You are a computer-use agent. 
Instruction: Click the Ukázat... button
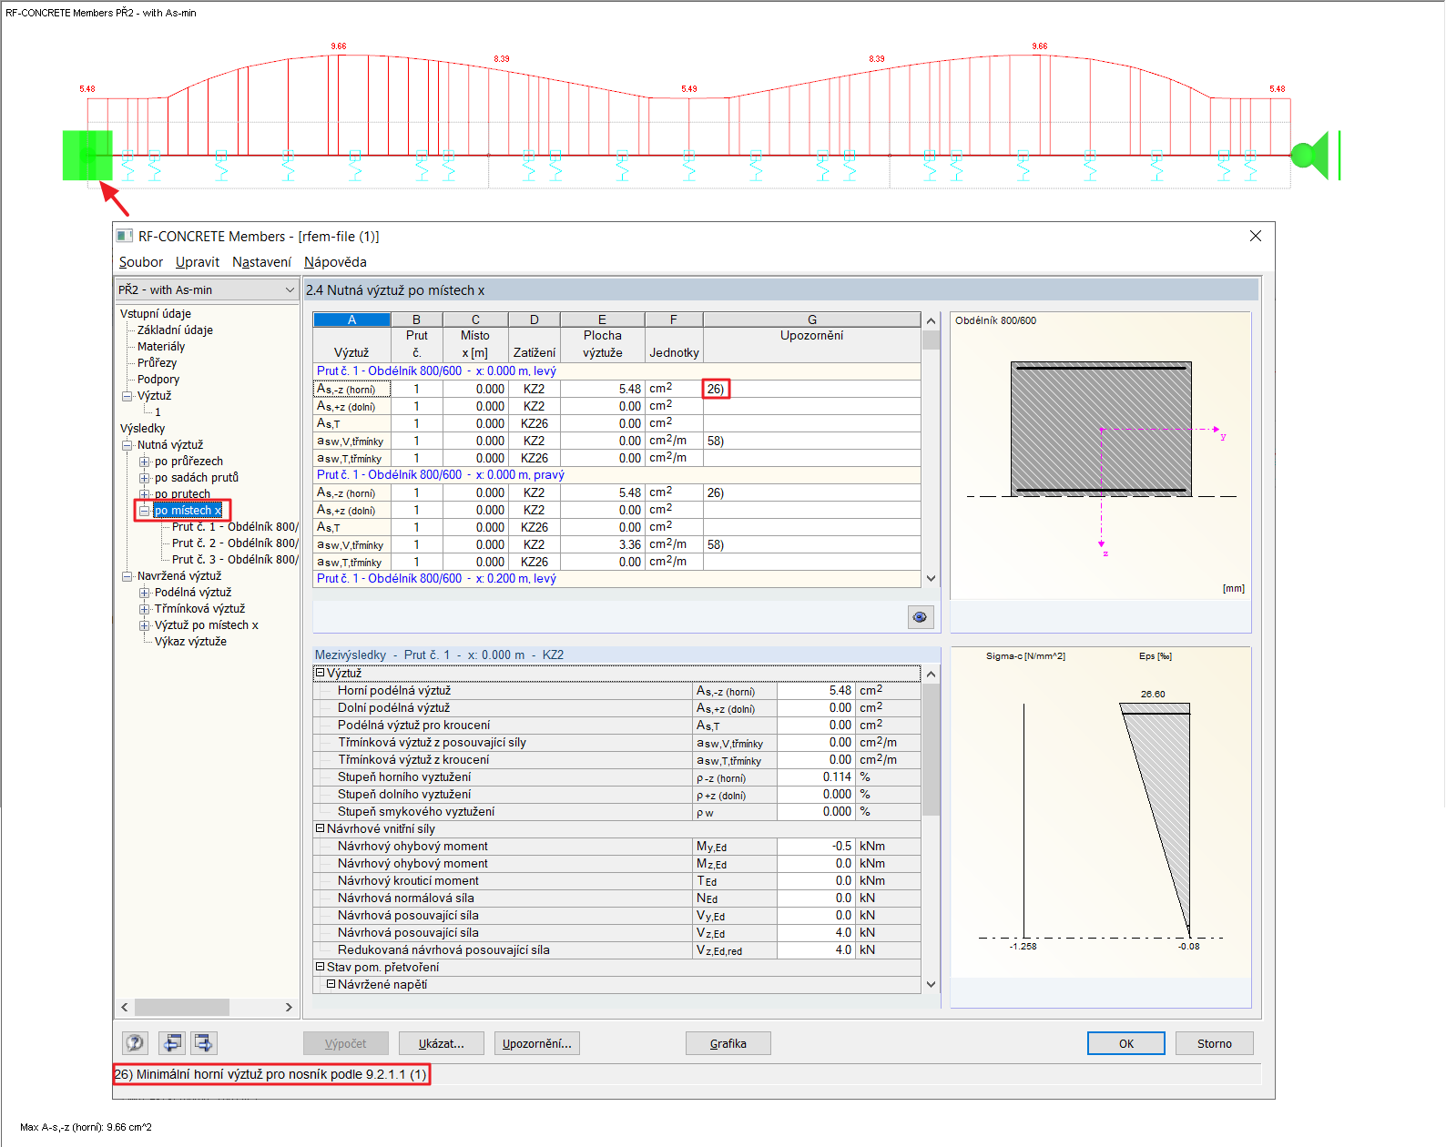pos(442,1043)
